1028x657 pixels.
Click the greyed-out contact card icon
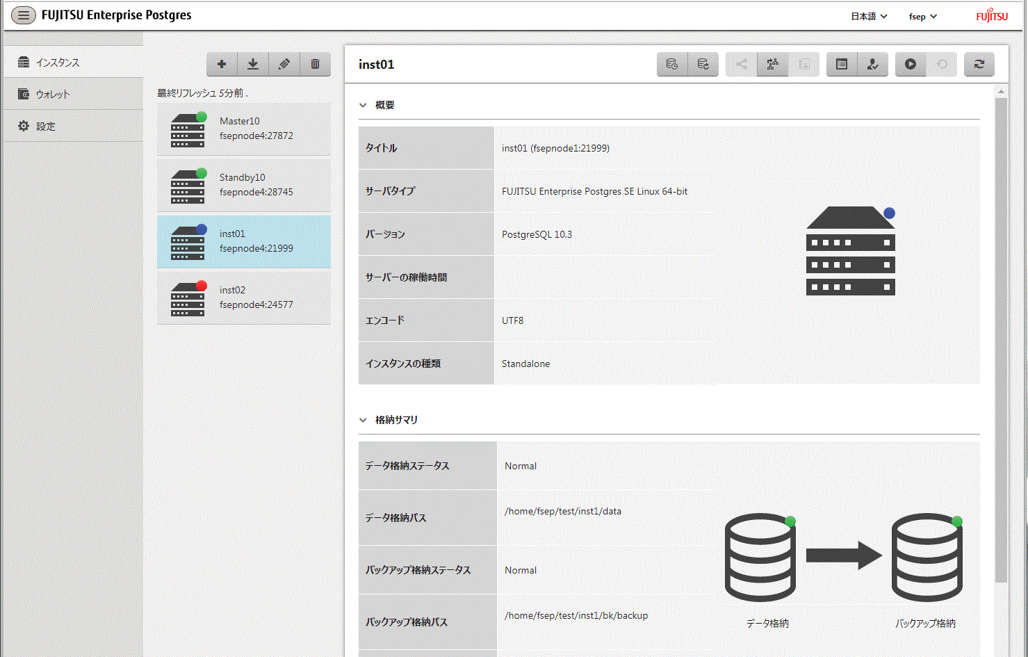click(x=804, y=64)
